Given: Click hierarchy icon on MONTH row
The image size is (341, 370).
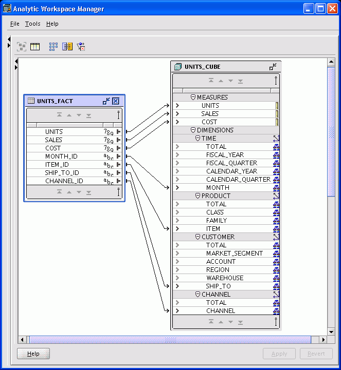Looking at the screenshot, I should coord(276,188).
